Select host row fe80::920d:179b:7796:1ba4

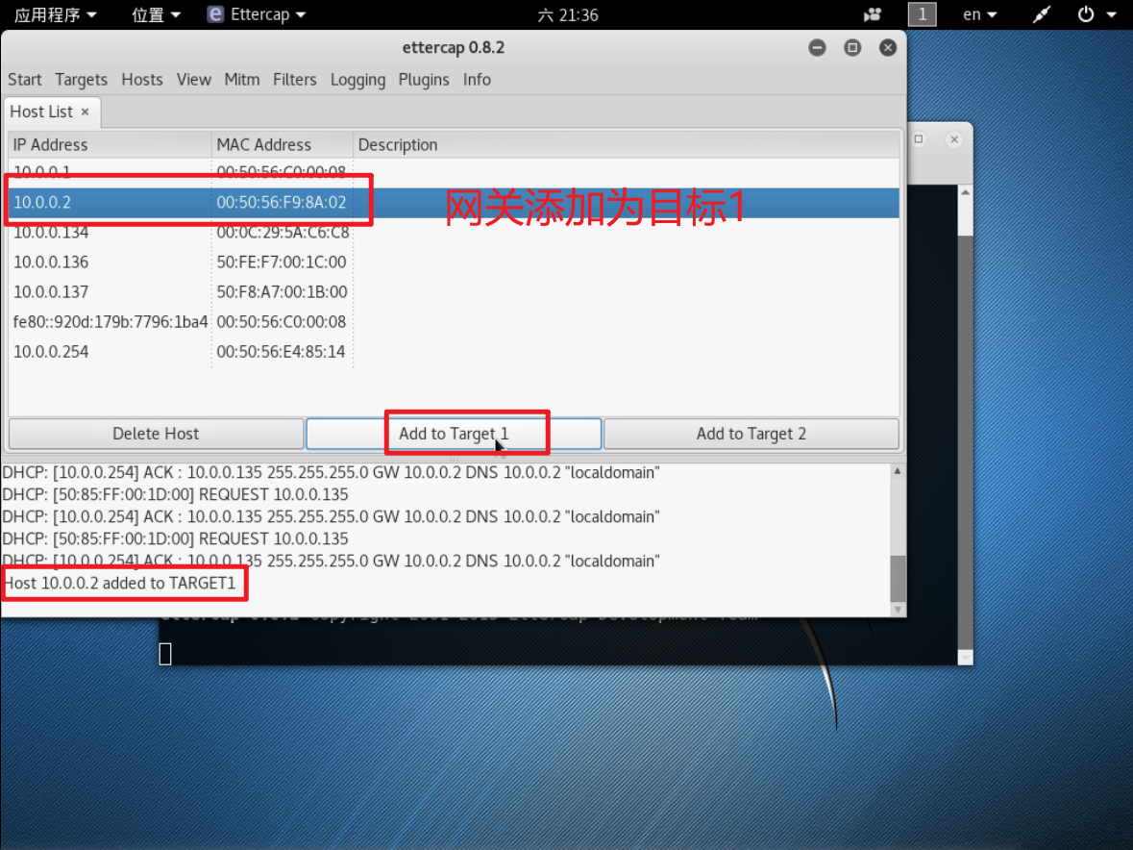(x=454, y=322)
